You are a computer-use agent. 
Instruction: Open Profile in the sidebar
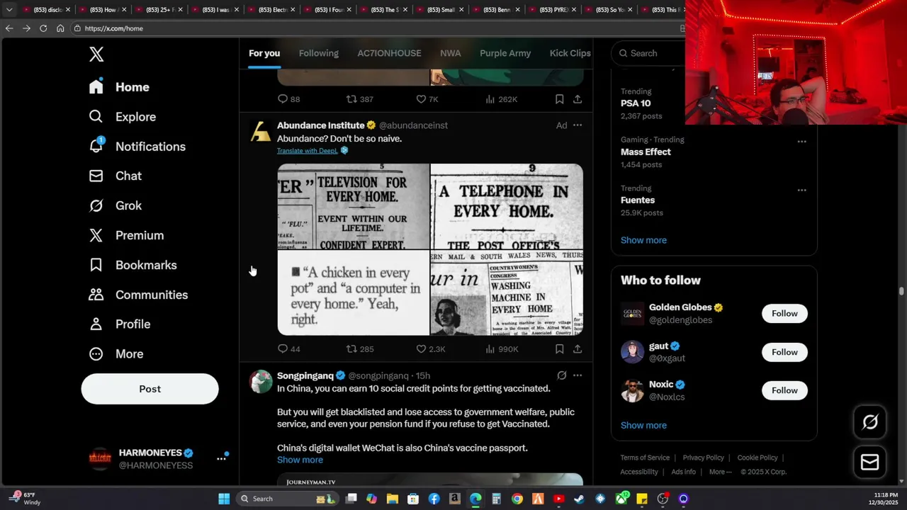point(119,324)
